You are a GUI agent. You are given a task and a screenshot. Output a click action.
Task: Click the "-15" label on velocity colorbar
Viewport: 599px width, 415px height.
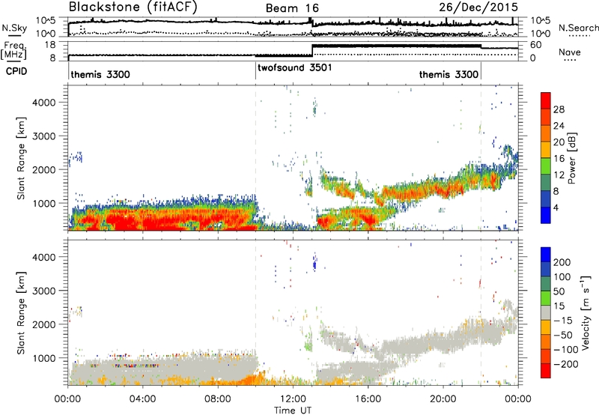563,321
